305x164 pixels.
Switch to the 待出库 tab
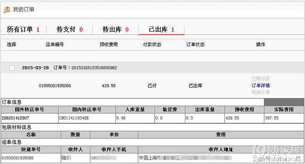115,29
